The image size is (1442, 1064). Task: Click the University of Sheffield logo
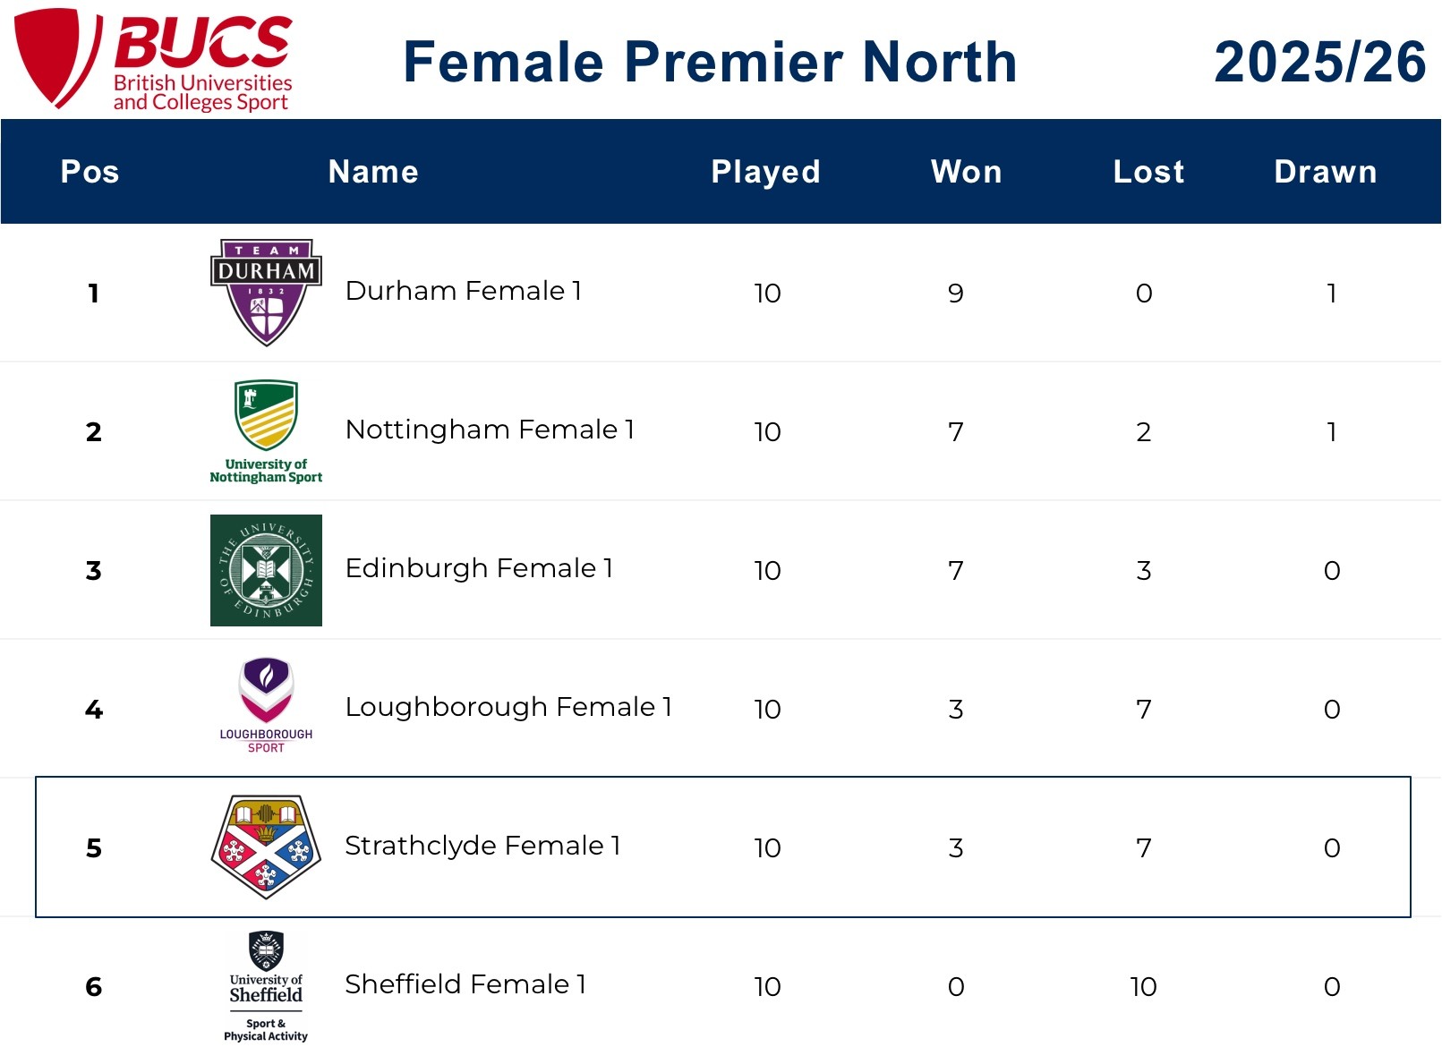(x=266, y=985)
